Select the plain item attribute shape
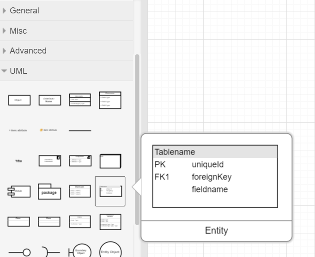Image resolution: width=315 pixels, height=257 pixels. tap(18, 130)
